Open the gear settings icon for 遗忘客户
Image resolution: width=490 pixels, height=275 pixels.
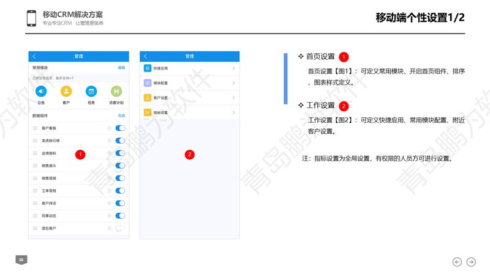click(x=109, y=228)
